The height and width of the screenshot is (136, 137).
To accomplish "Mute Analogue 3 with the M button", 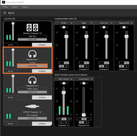I will (101, 66).
